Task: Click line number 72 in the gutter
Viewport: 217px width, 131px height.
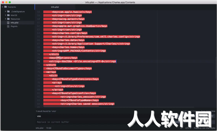Action: (38, 61)
